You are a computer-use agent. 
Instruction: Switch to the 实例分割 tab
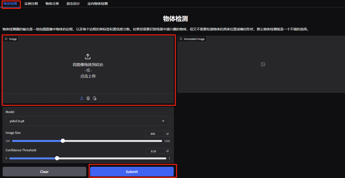pyautogui.click(x=31, y=4)
